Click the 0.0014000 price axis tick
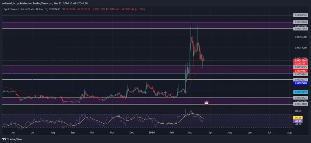 tap(301, 48)
